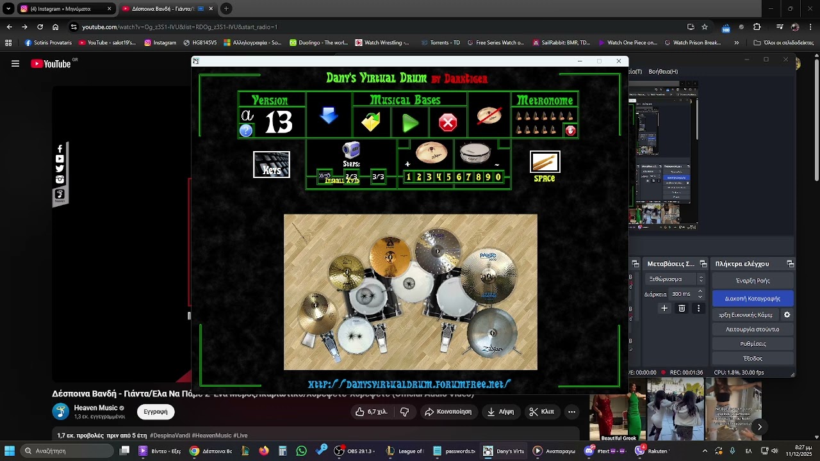Click Κοινοποίηση share button
This screenshot has width=820, height=461.
point(448,412)
